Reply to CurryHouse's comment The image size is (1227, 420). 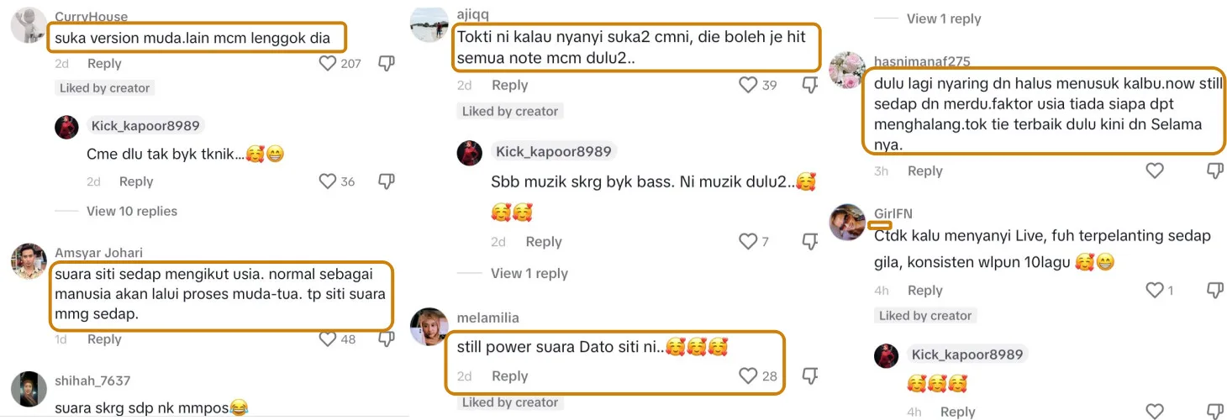[104, 64]
